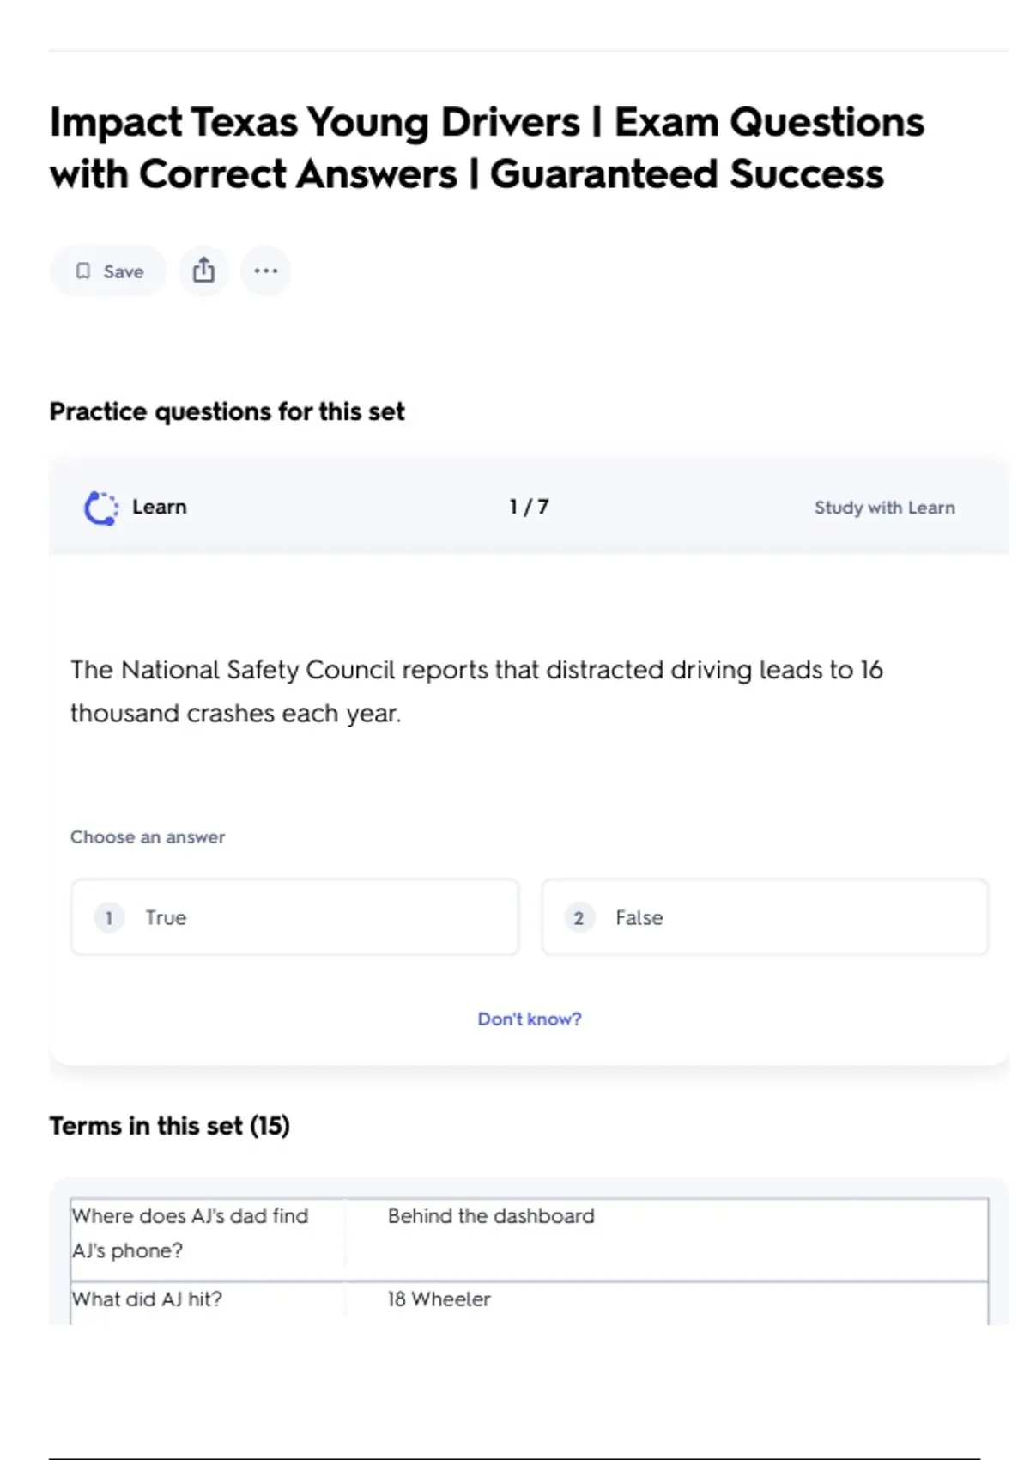Select the True answer text
1030x1460 pixels.
166,917
